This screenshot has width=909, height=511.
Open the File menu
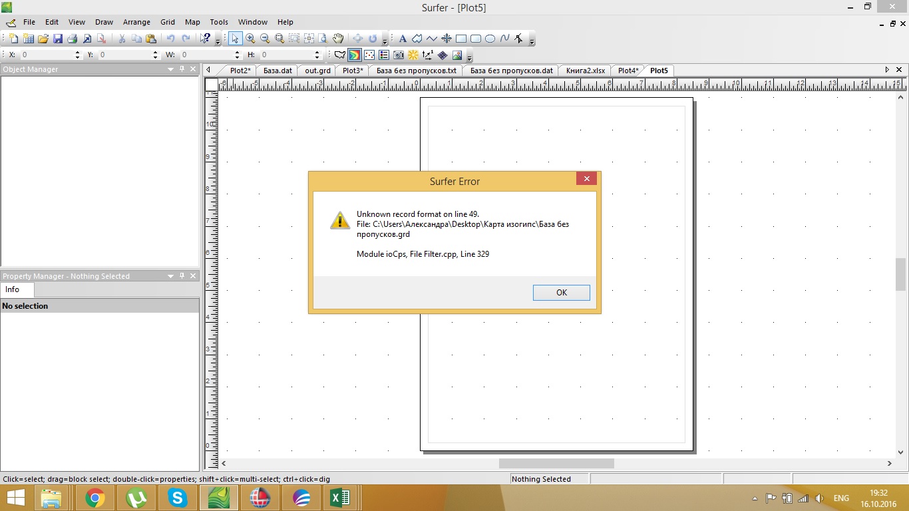click(29, 22)
